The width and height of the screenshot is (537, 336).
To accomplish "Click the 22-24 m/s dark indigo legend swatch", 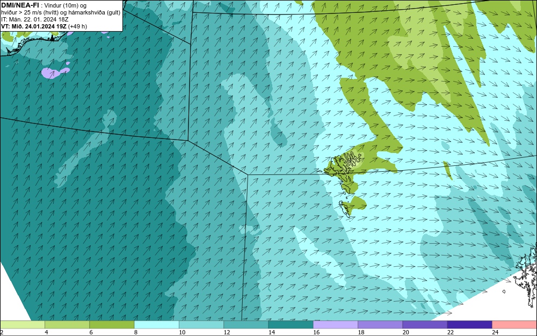I will (469, 324).
